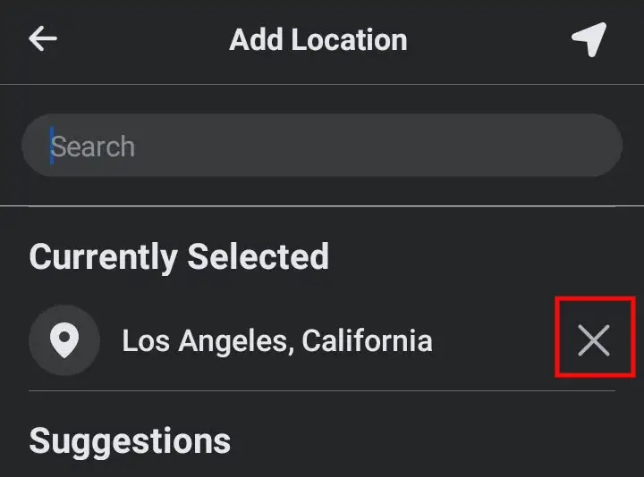644x477 pixels.
Task: Remove Los Angeles with the X icon
Action: pos(594,340)
